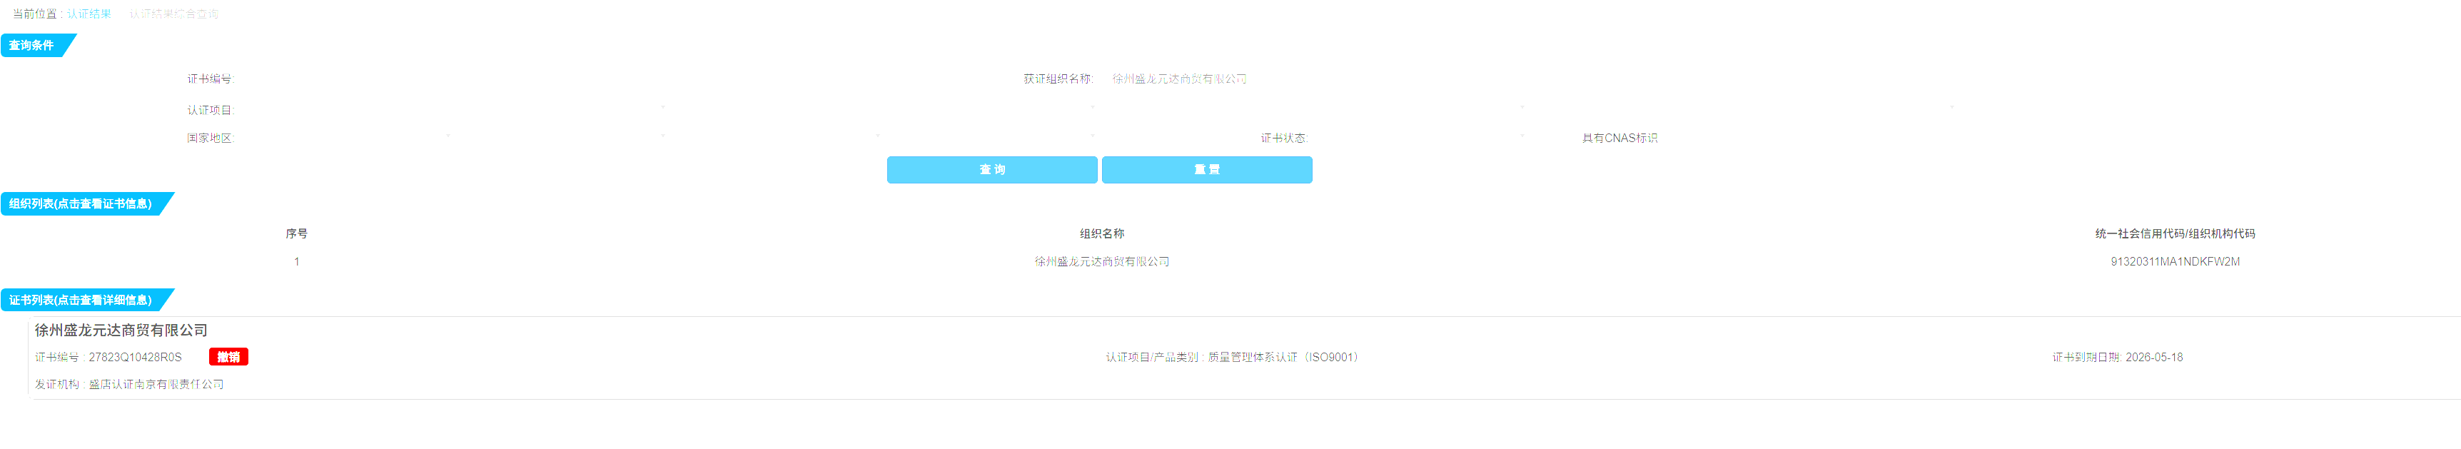Select the 证书列表 section header tab
The width and height of the screenshot is (2461, 449).
coord(80,300)
